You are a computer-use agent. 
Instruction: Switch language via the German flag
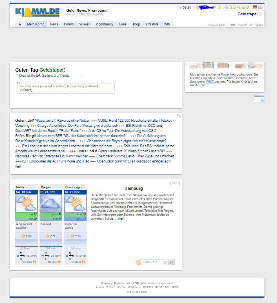click(x=255, y=7)
